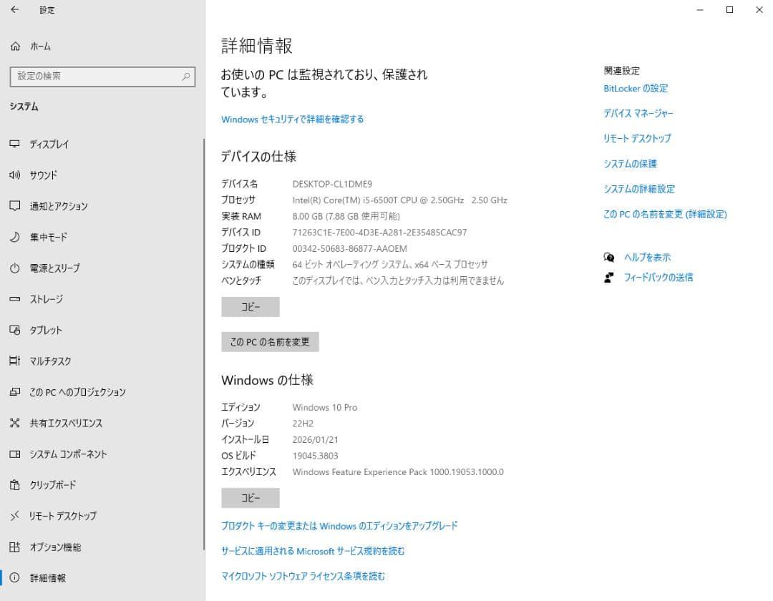Image resolution: width=773 pixels, height=601 pixels.
Task: Copy the Windows specifications
Action: 251,498
